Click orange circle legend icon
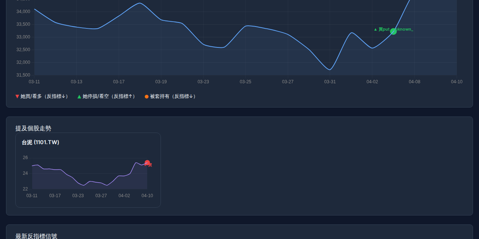 tap(147, 96)
